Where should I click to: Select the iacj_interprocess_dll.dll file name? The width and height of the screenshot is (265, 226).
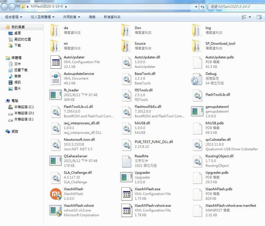82,123
